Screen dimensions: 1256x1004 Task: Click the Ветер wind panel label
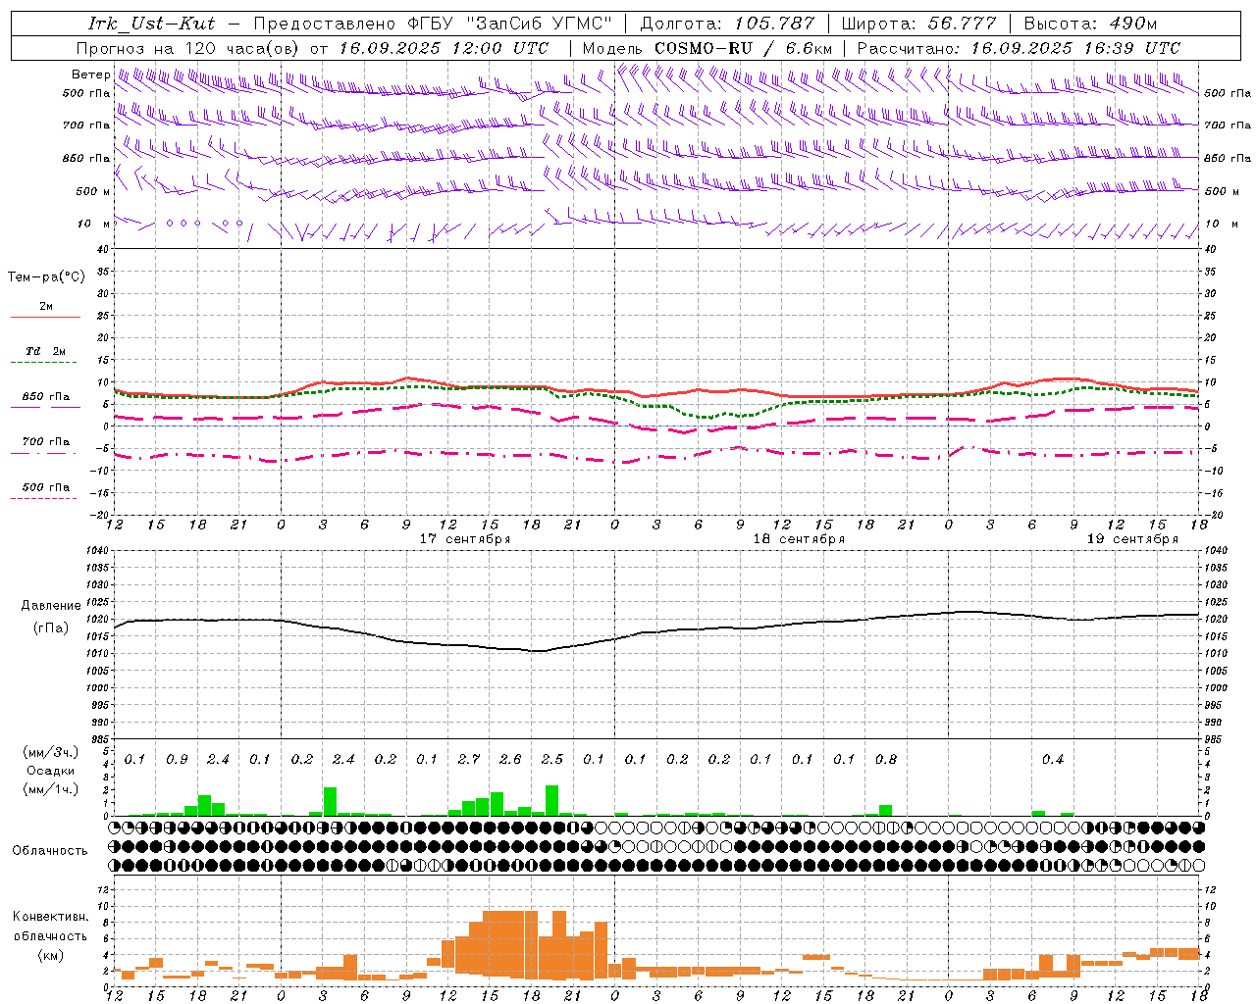(x=90, y=75)
